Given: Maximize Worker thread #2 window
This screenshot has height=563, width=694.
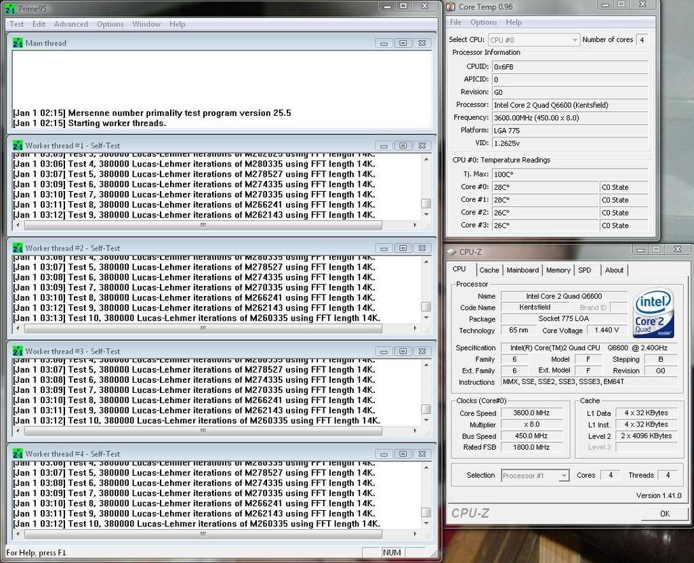Looking at the screenshot, I should point(403,249).
